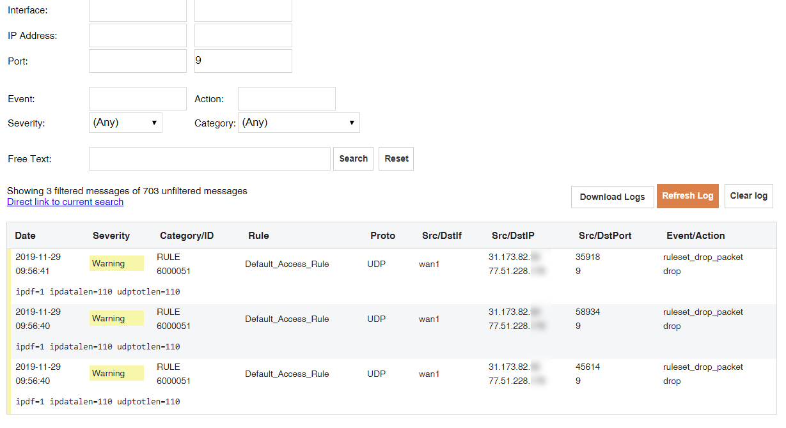This screenshot has height=428, width=786.
Task: Click the Event input field
Action: click(138, 99)
